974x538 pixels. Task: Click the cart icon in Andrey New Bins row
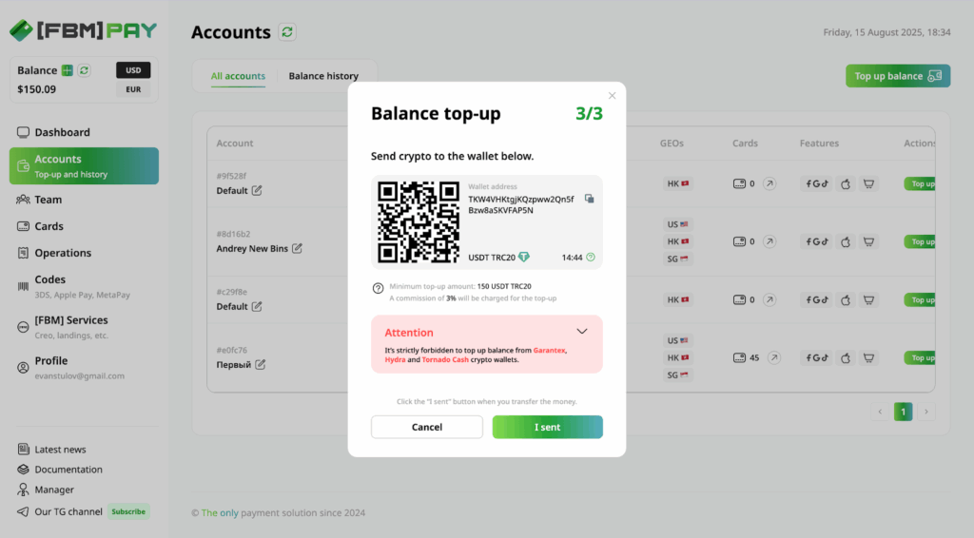[869, 241]
